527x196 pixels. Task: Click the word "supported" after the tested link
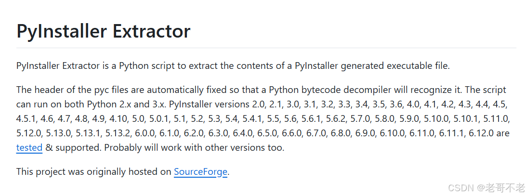pyautogui.click(x=76, y=148)
